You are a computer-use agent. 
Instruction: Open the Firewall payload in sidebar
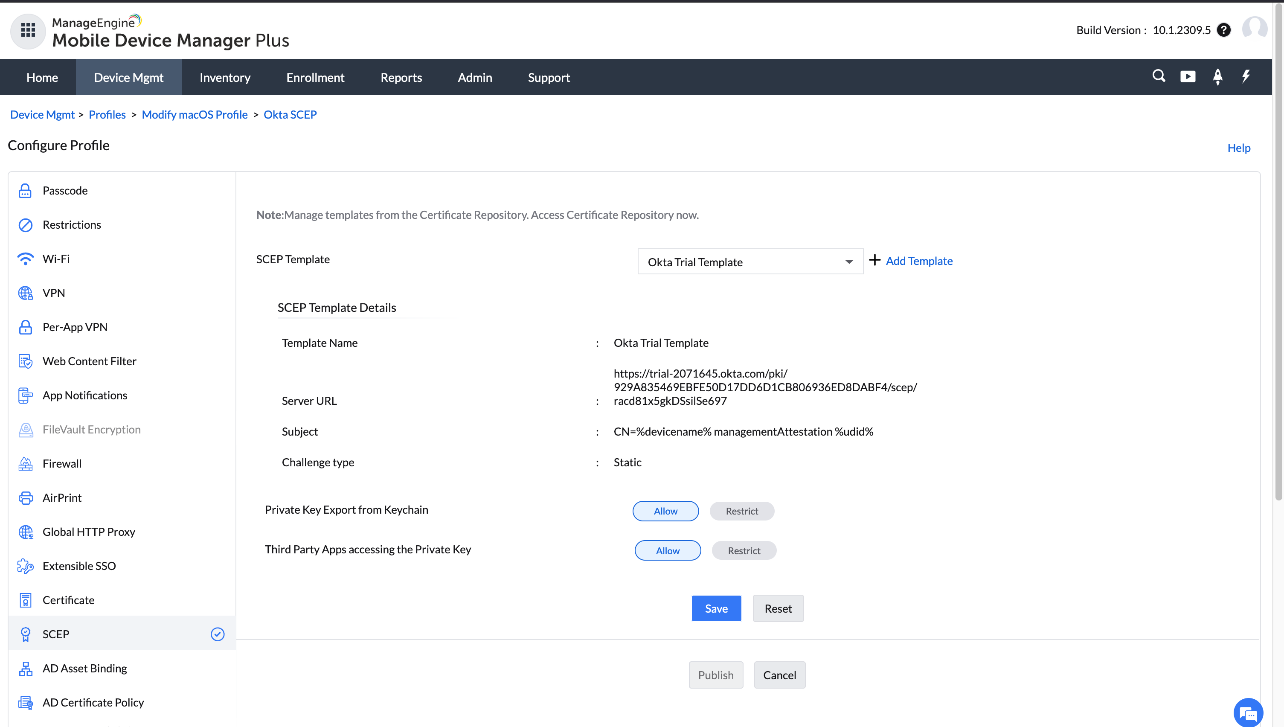pyautogui.click(x=62, y=463)
